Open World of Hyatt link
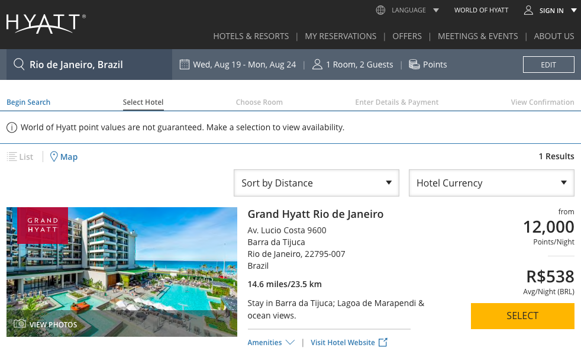This screenshot has height=354, width=581. pos(482,10)
